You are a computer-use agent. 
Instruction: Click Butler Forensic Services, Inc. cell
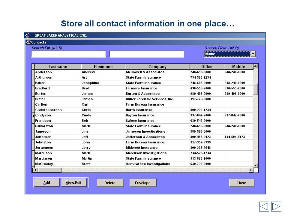click(x=157, y=99)
